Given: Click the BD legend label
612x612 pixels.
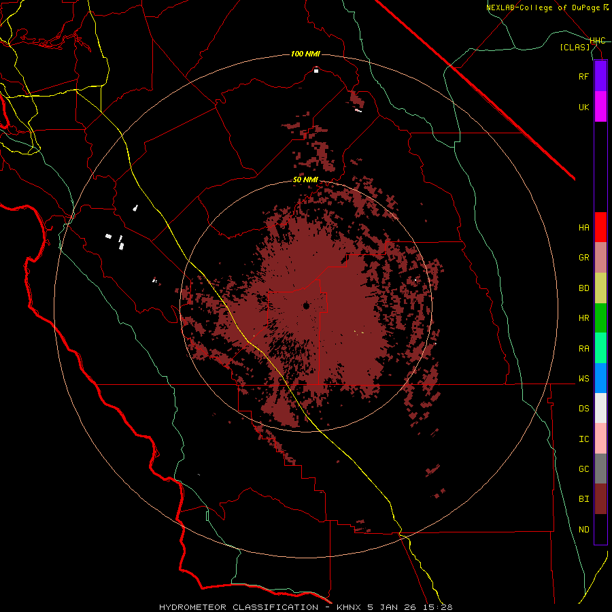Looking at the screenshot, I should pyautogui.click(x=583, y=288).
